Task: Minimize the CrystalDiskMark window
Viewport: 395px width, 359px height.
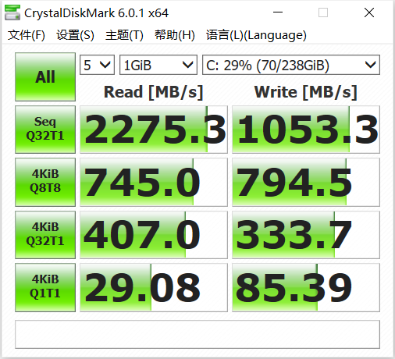Action: (278, 12)
